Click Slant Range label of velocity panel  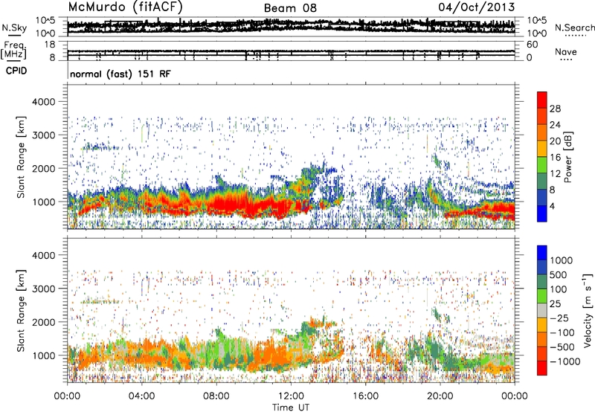pyautogui.click(x=21, y=310)
